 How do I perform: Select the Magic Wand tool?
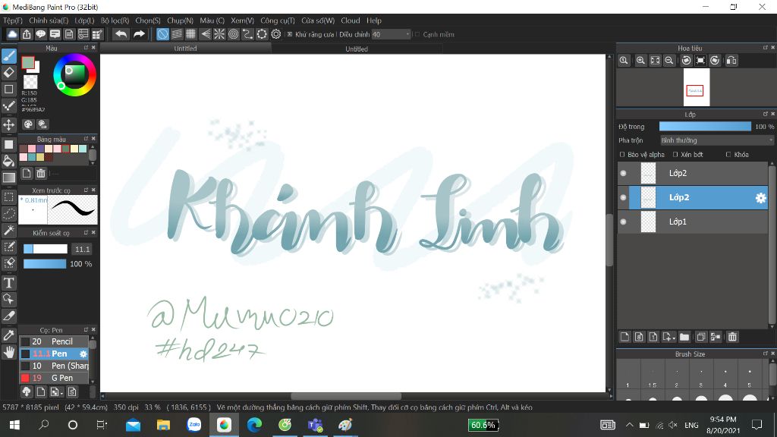(9, 230)
